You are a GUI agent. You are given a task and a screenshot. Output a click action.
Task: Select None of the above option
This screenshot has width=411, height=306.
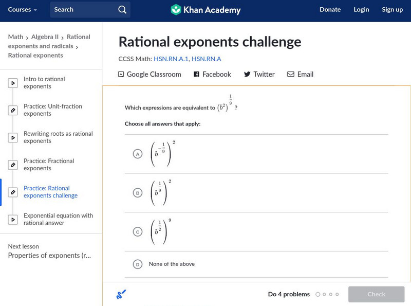(137, 264)
